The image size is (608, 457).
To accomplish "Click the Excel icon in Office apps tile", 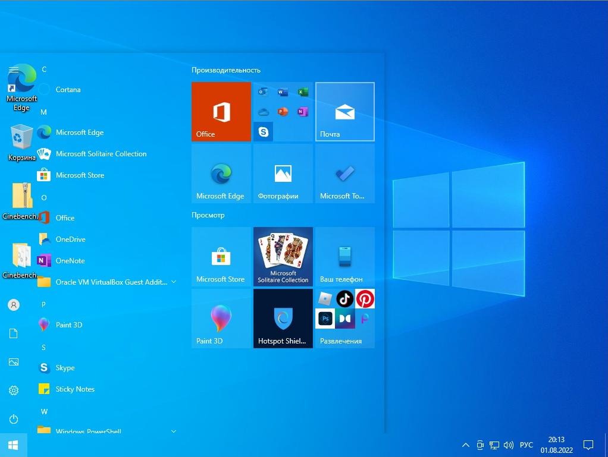I will pyautogui.click(x=303, y=92).
